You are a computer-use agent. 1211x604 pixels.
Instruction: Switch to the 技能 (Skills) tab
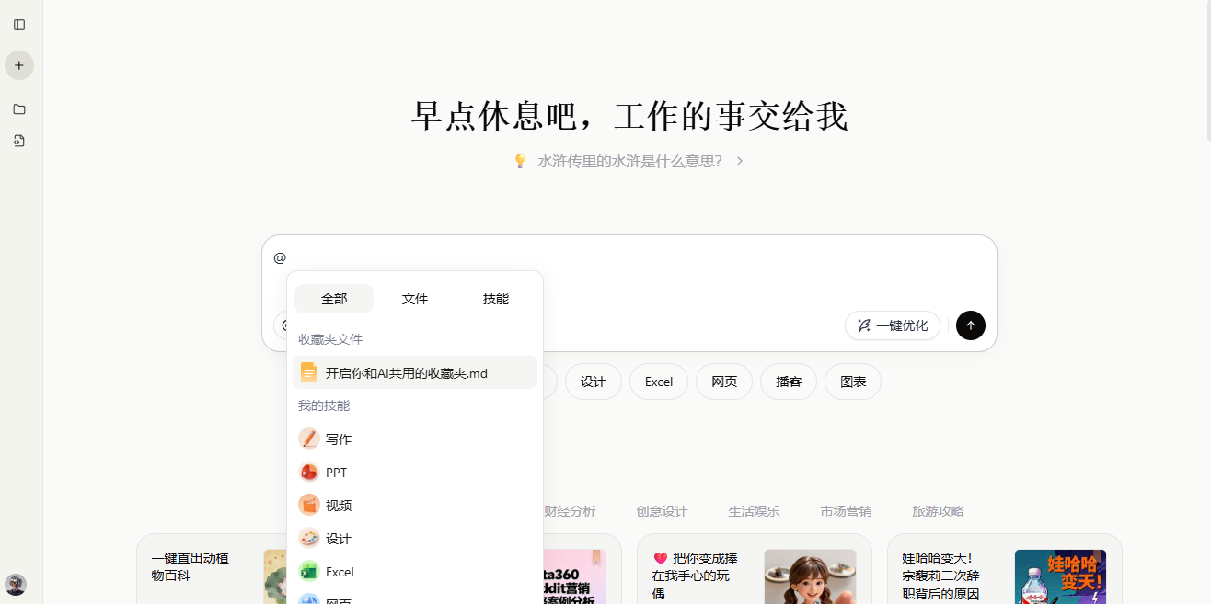[495, 298]
